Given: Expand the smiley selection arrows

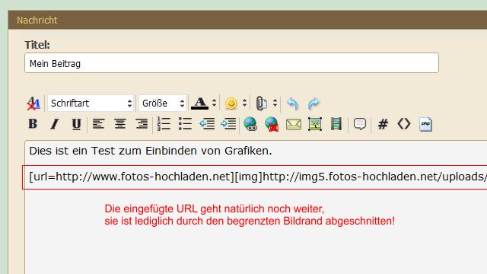Looking at the screenshot, I should (245, 104).
